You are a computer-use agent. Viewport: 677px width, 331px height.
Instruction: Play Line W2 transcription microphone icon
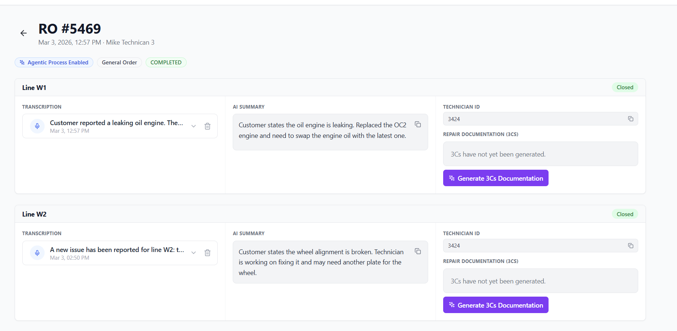37,253
